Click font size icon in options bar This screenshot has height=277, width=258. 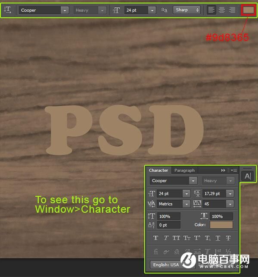116,10
